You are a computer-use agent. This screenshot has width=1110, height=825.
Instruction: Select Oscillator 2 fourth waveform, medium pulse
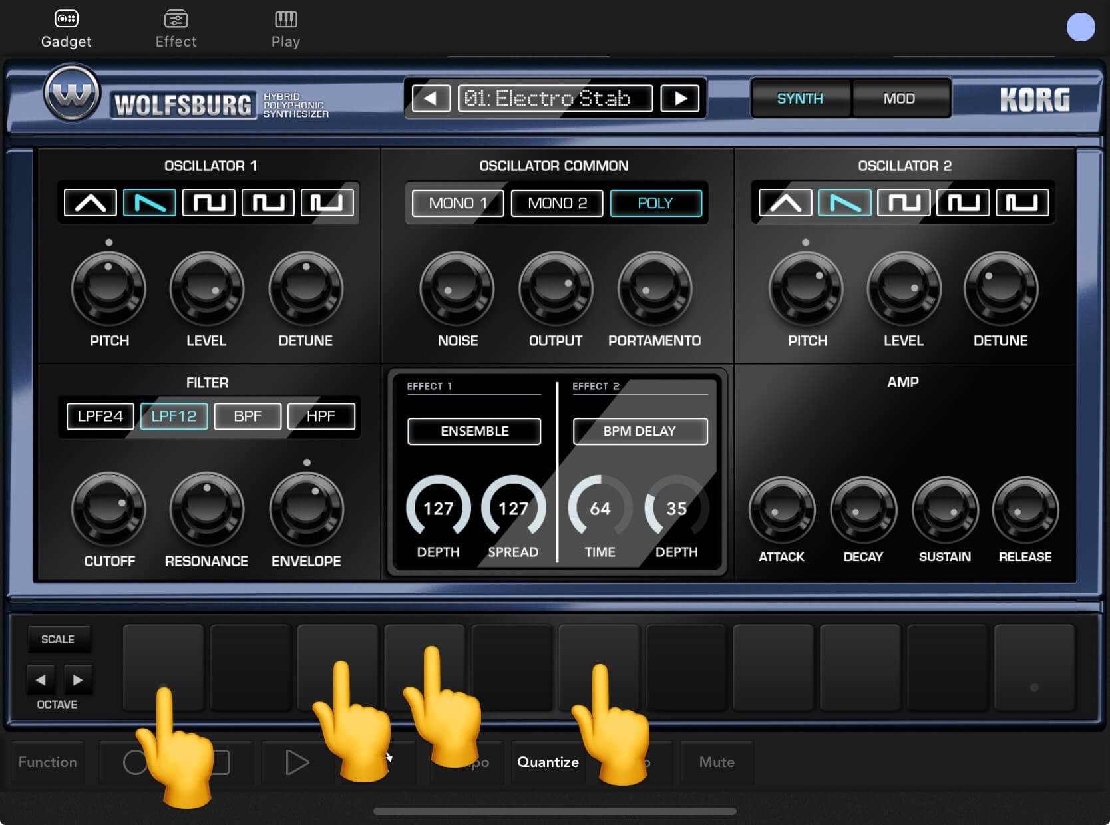pos(963,202)
